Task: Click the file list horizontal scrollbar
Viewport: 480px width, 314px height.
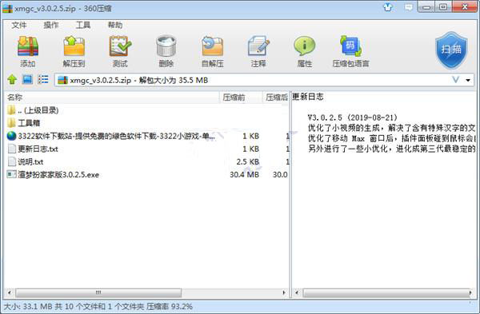Action: coord(146,293)
